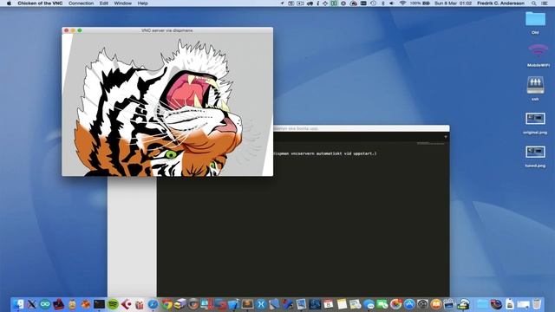Open the Help menu
Screen dimensions: 555x312
click(142, 3)
